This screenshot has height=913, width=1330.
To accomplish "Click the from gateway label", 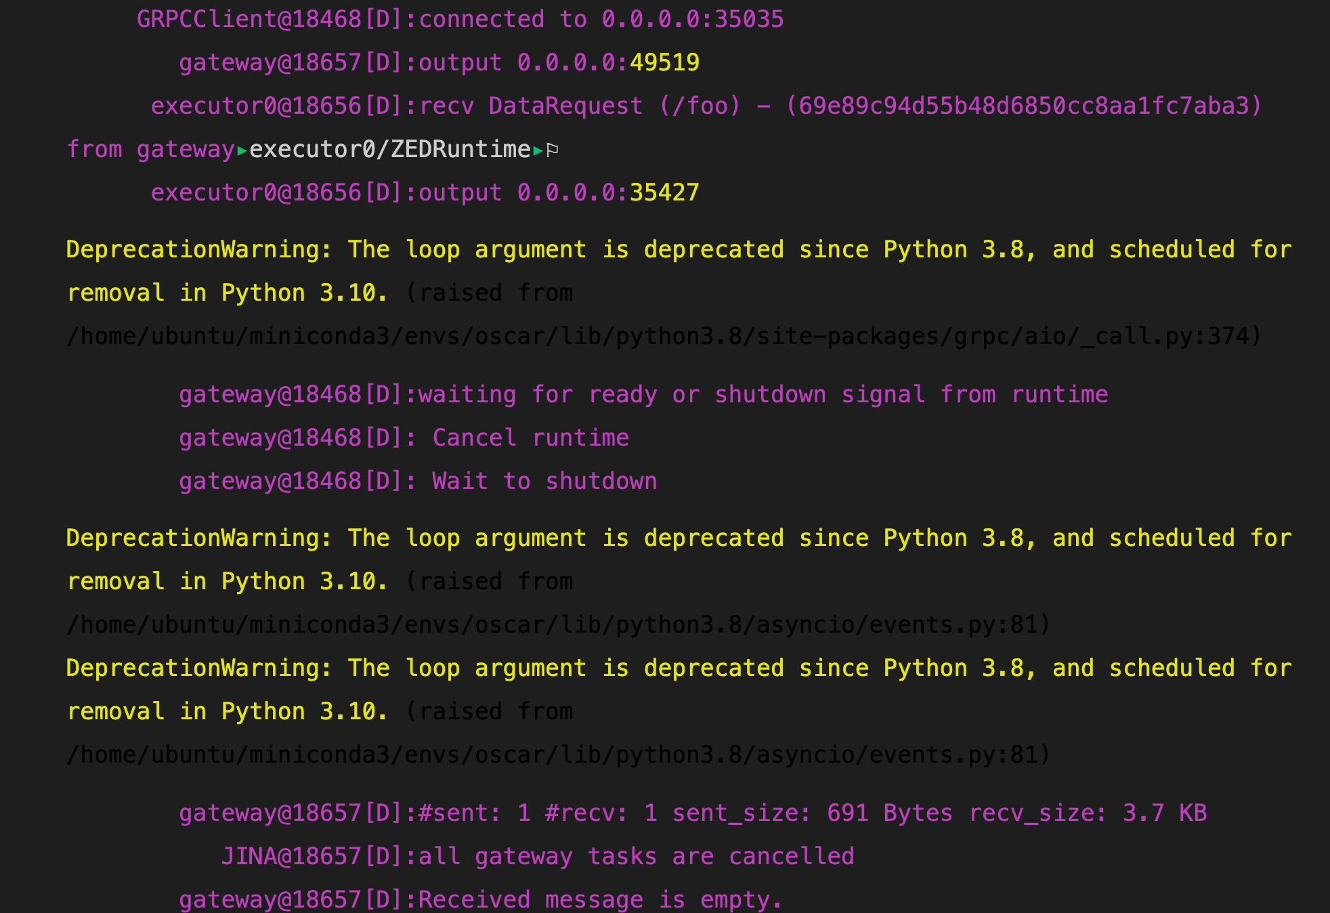I will point(150,149).
